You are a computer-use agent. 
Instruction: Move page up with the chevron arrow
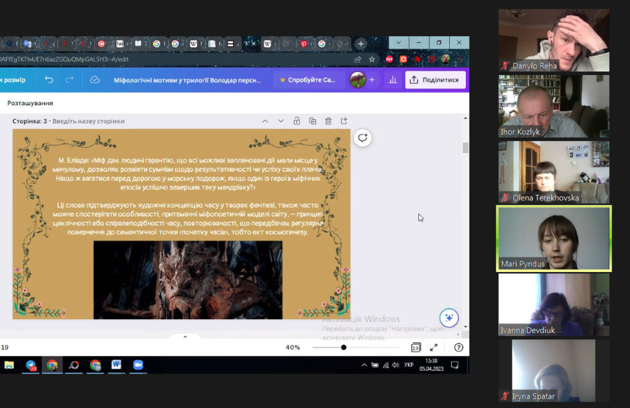click(265, 121)
